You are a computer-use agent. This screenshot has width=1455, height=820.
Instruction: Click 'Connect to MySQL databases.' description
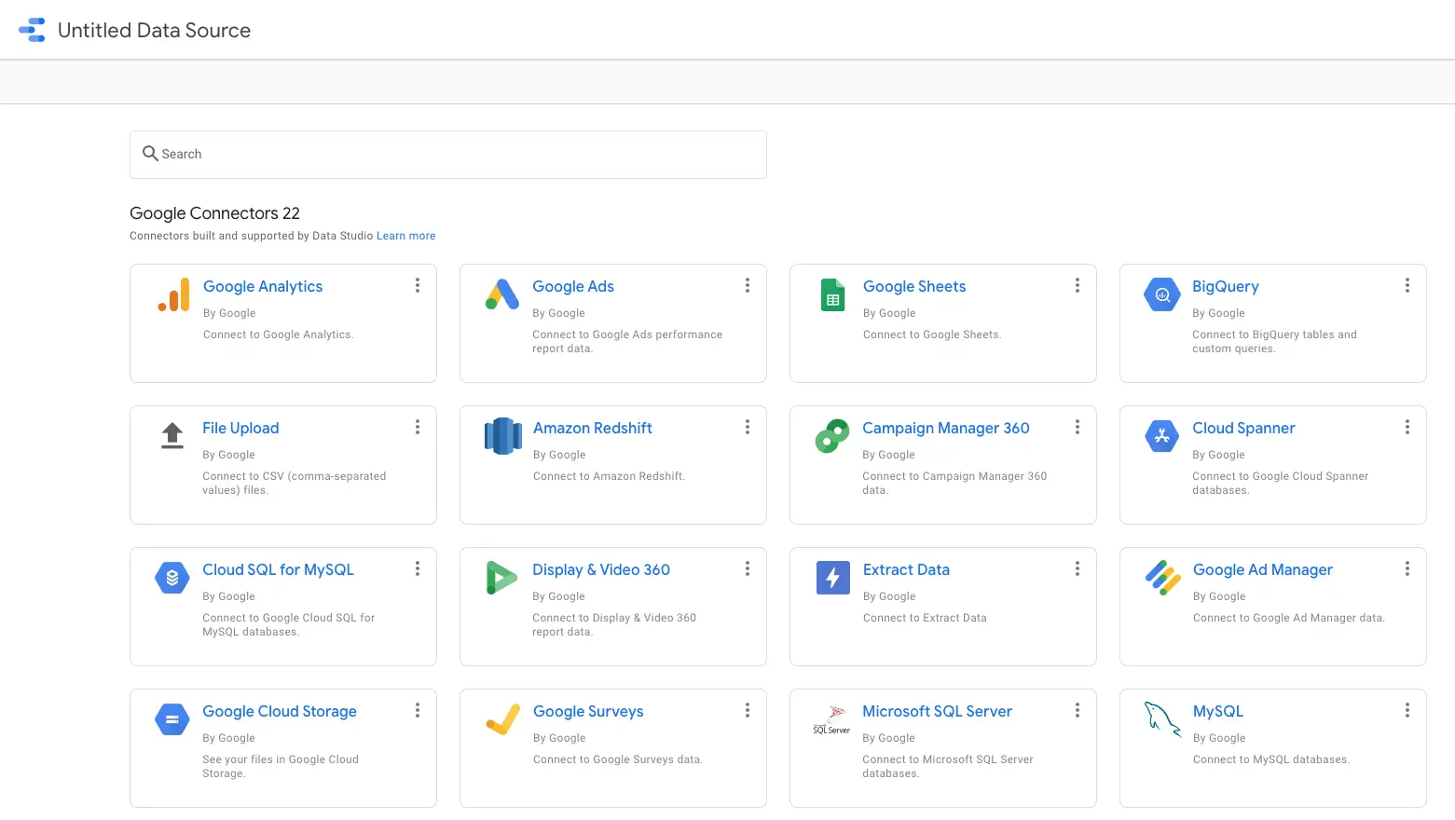coord(1271,759)
